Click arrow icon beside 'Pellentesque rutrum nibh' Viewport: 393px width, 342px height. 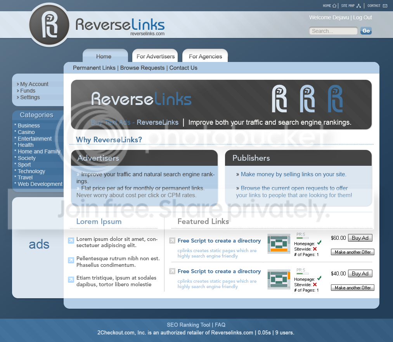(71, 260)
